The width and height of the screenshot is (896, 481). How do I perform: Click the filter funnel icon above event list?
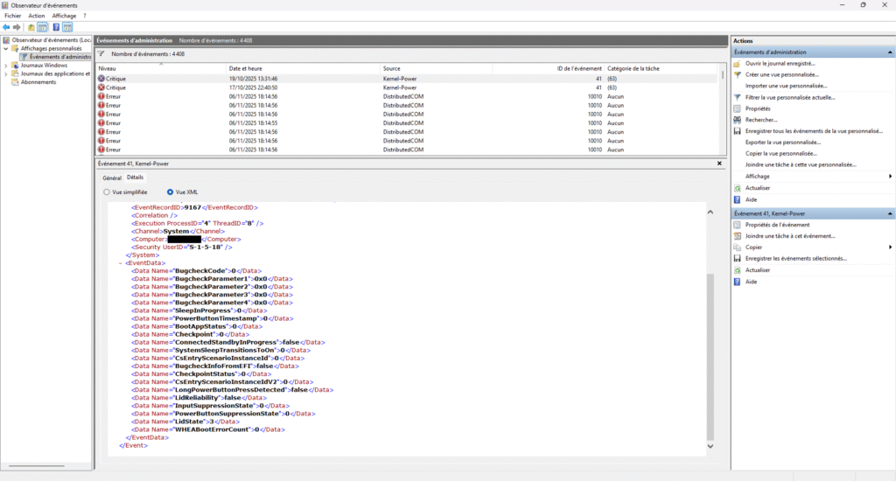click(101, 54)
